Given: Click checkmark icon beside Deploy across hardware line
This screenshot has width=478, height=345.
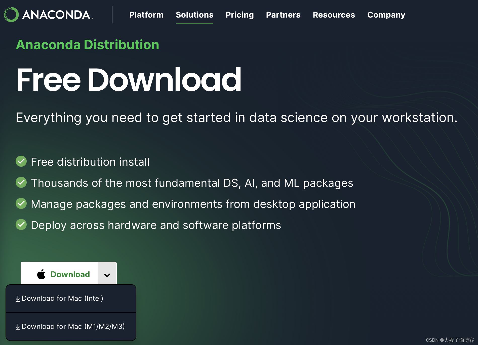Looking at the screenshot, I should pos(21,224).
